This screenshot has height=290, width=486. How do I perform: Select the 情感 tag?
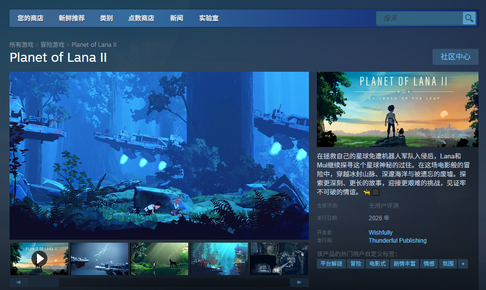point(429,264)
